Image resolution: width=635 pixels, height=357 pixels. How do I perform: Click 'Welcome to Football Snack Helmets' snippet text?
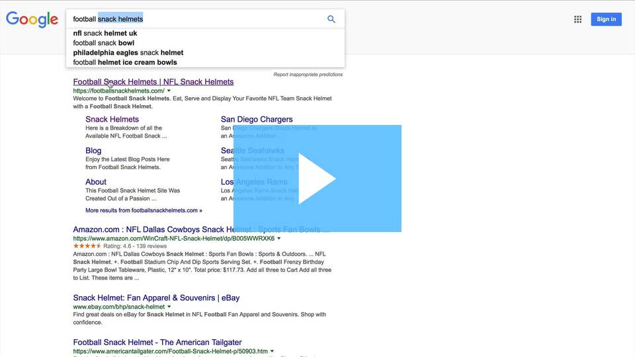click(202, 102)
